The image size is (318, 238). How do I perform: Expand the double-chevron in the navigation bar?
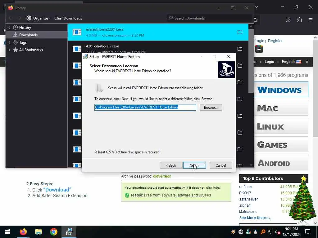click(x=307, y=62)
